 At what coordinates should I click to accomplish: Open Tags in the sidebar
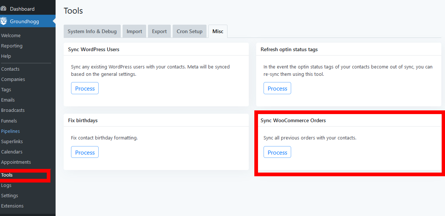click(x=6, y=90)
